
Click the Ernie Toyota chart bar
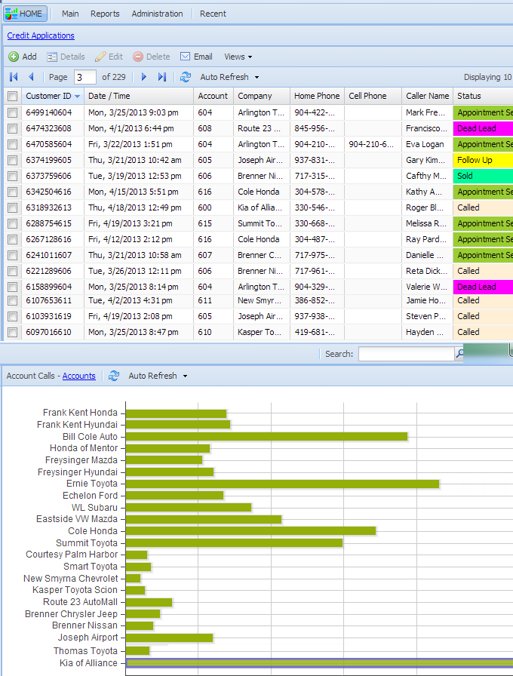pyautogui.click(x=282, y=484)
